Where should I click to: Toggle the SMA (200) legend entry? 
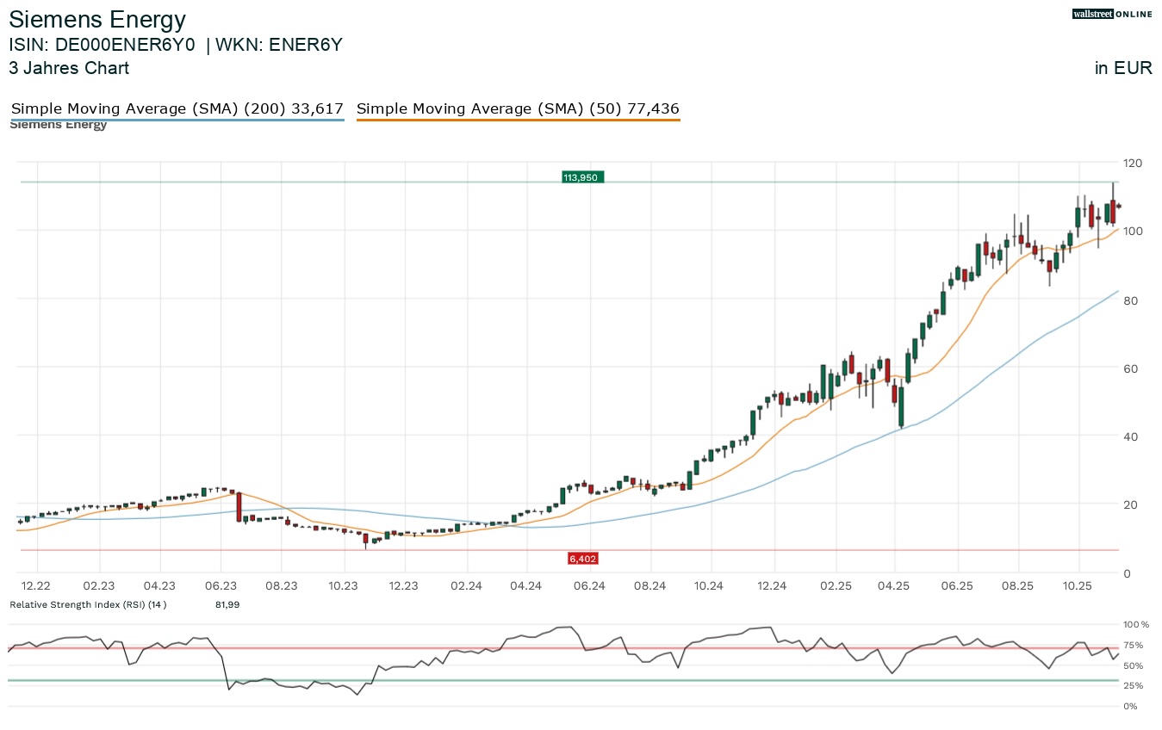[x=177, y=108]
